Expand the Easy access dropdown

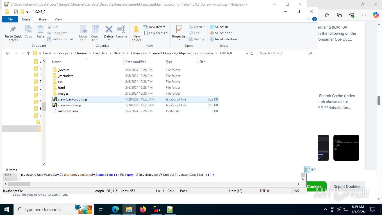tap(155, 33)
